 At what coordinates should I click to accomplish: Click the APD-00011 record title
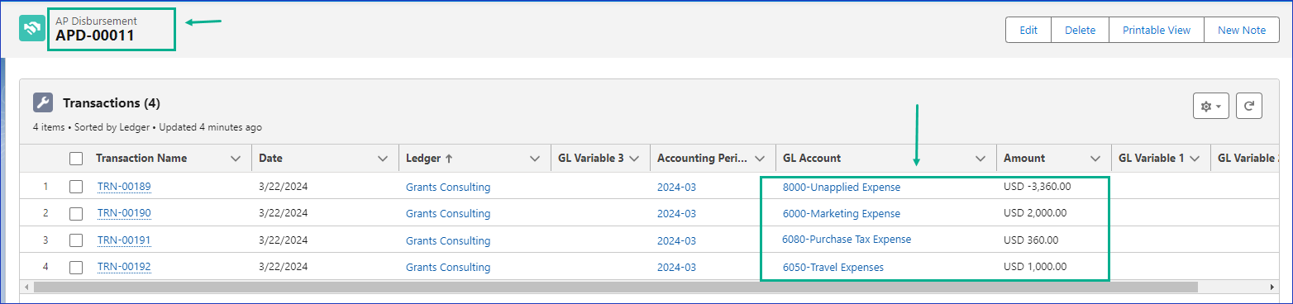pos(95,36)
